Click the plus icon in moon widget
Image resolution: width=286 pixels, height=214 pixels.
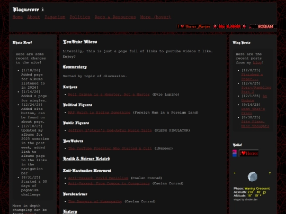click(235, 173)
